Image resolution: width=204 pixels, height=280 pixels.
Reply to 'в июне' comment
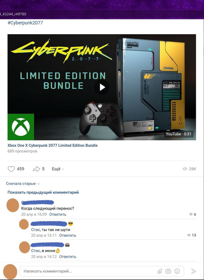pos(68,257)
